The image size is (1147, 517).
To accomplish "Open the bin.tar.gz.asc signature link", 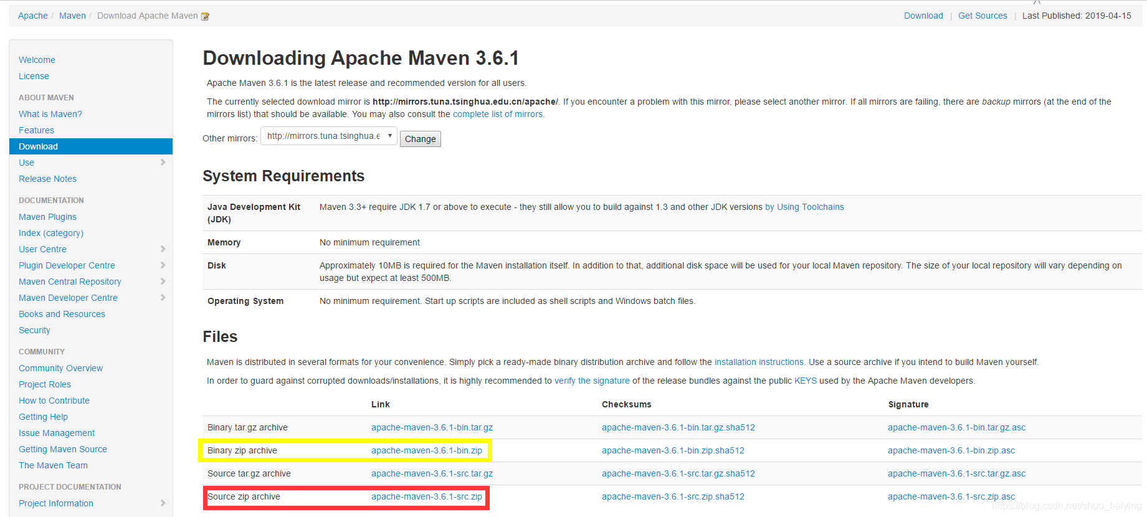I will coord(956,427).
